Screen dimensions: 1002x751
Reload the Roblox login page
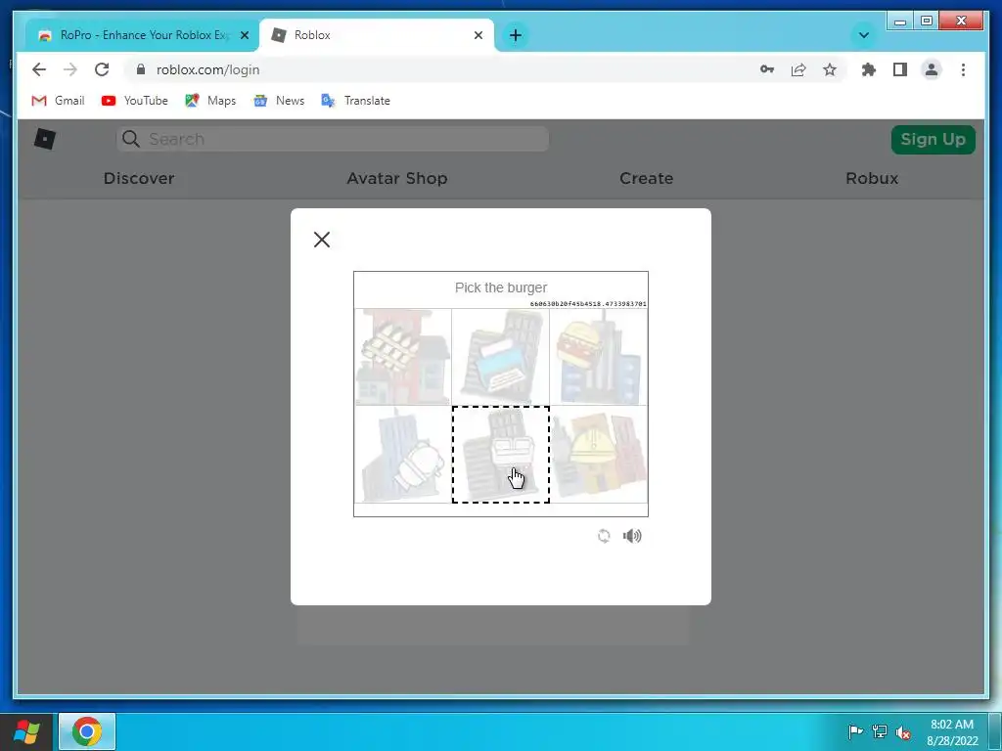point(102,69)
